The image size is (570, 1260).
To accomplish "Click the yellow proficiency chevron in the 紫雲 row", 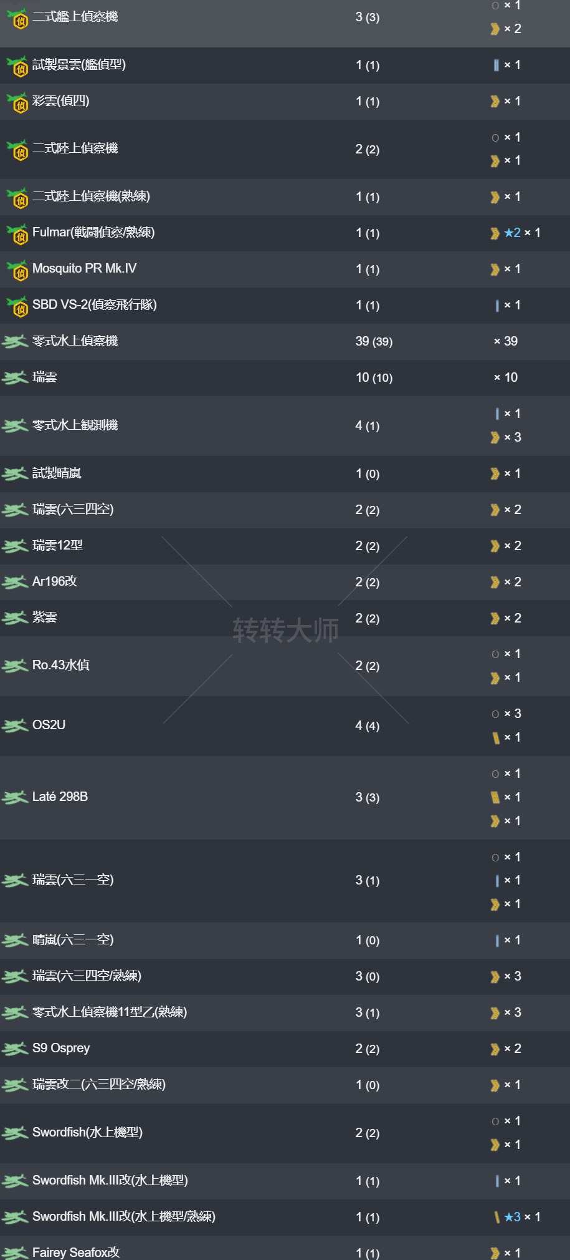I will (x=495, y=618).
